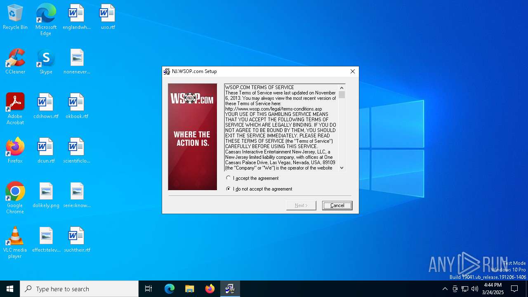The width and height of the screenshot is (528, 297).
Task: Select the uso.rtf desktop file
Action: [108, 17]
